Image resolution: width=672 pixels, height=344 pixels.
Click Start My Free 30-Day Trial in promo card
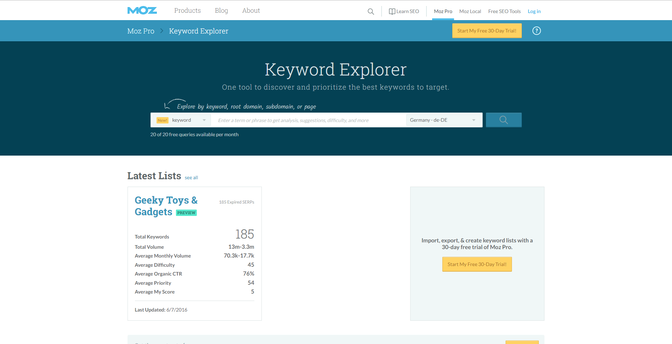[x=477, y=264]
